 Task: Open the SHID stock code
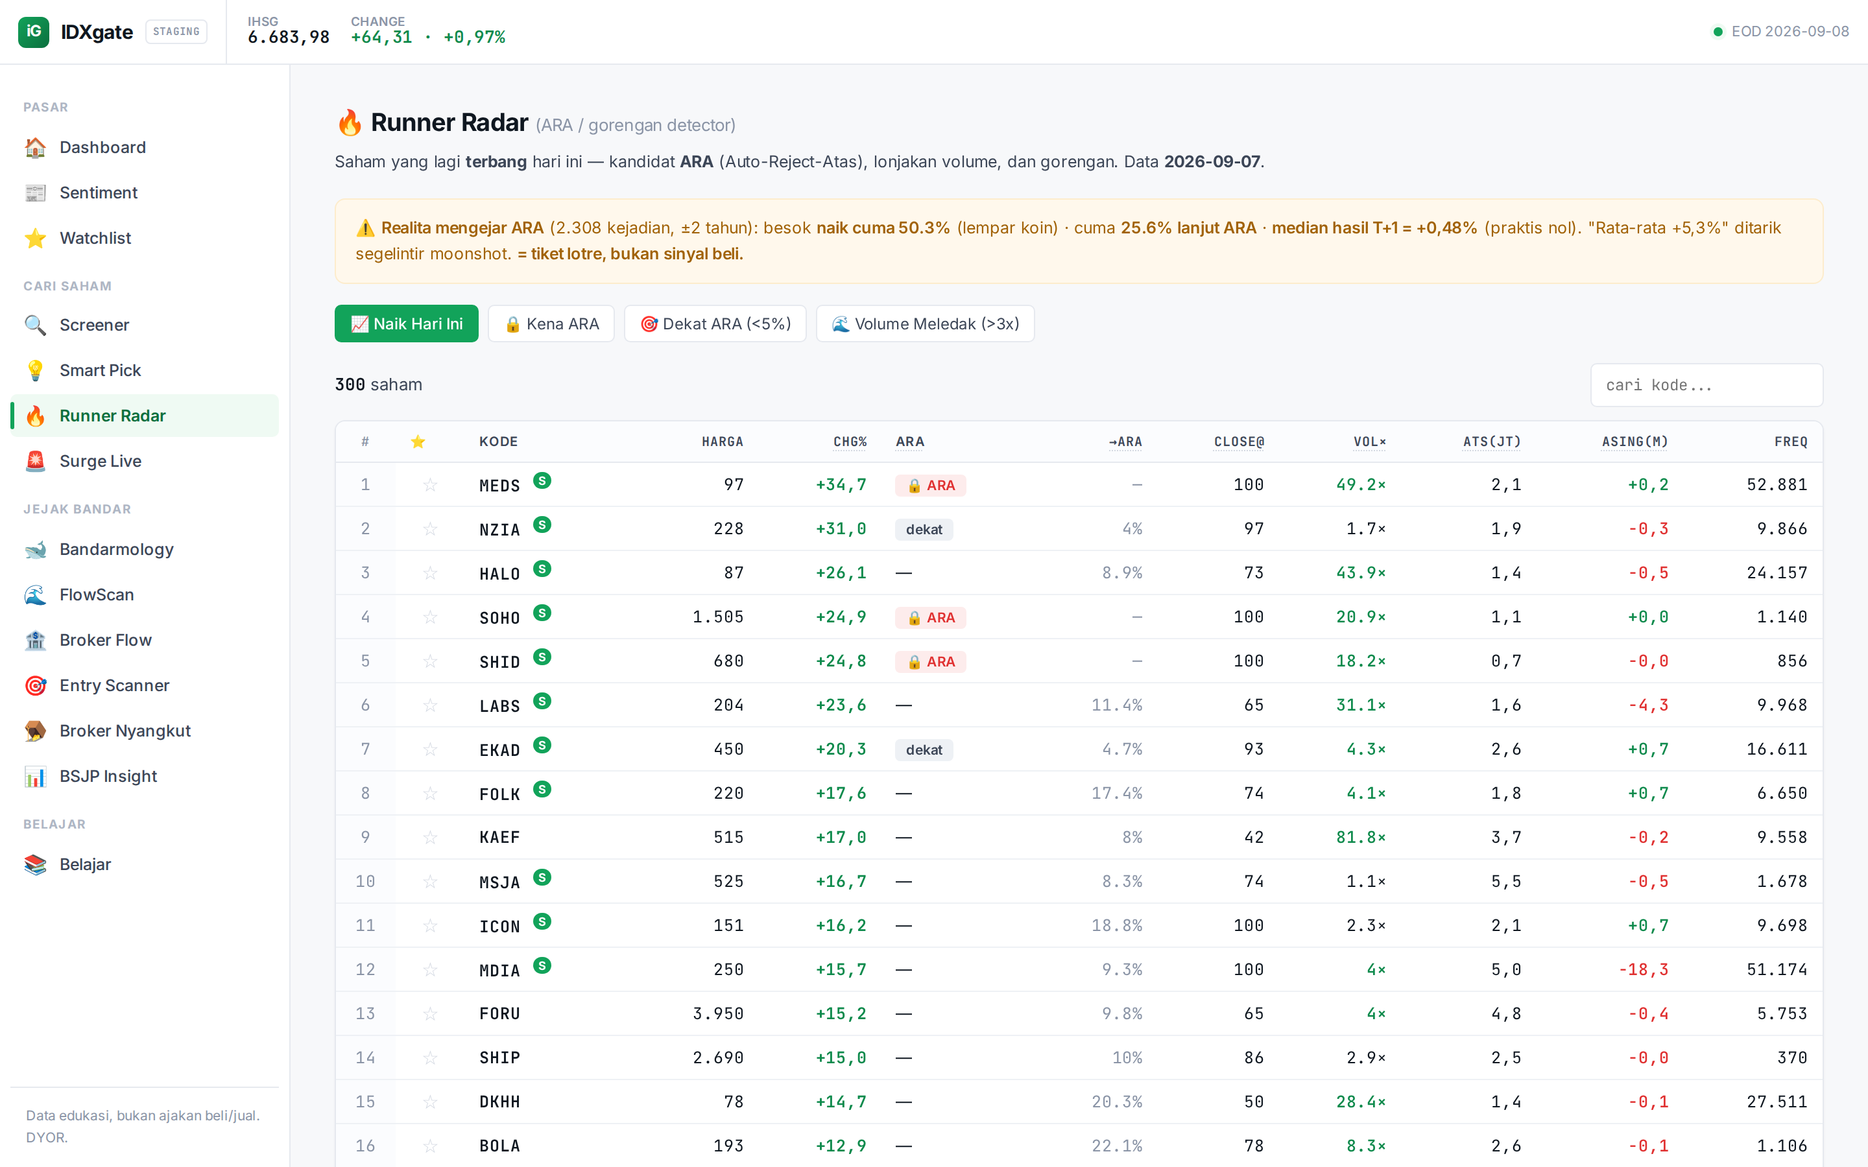pyautogui.click(x=499, y=661)
